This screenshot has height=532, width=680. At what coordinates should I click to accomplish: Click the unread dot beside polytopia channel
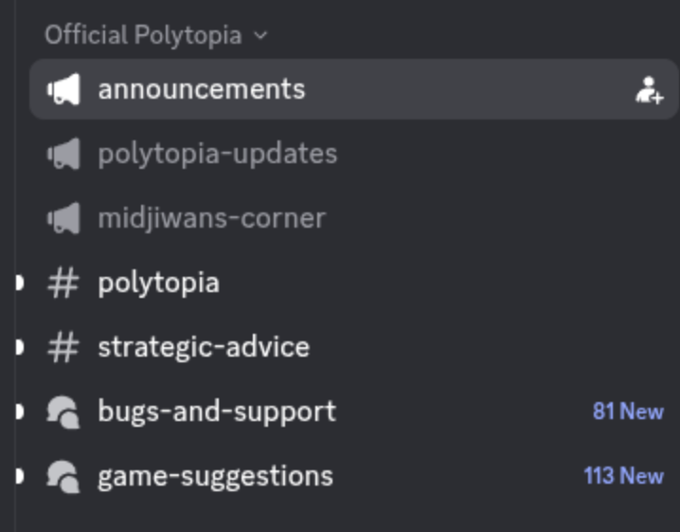19,283
